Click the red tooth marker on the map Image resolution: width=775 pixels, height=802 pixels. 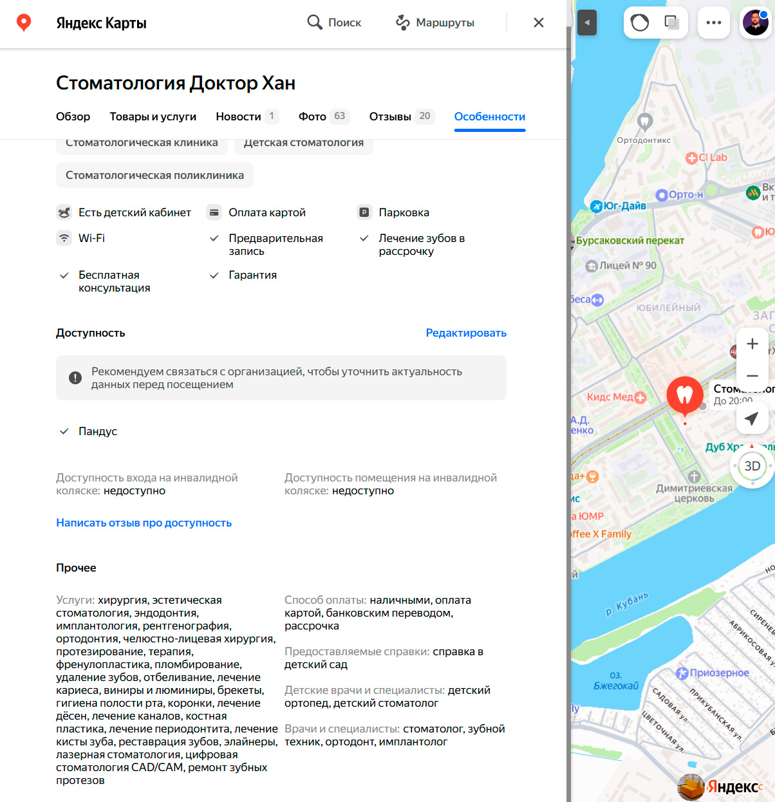[x=685, y=395]
